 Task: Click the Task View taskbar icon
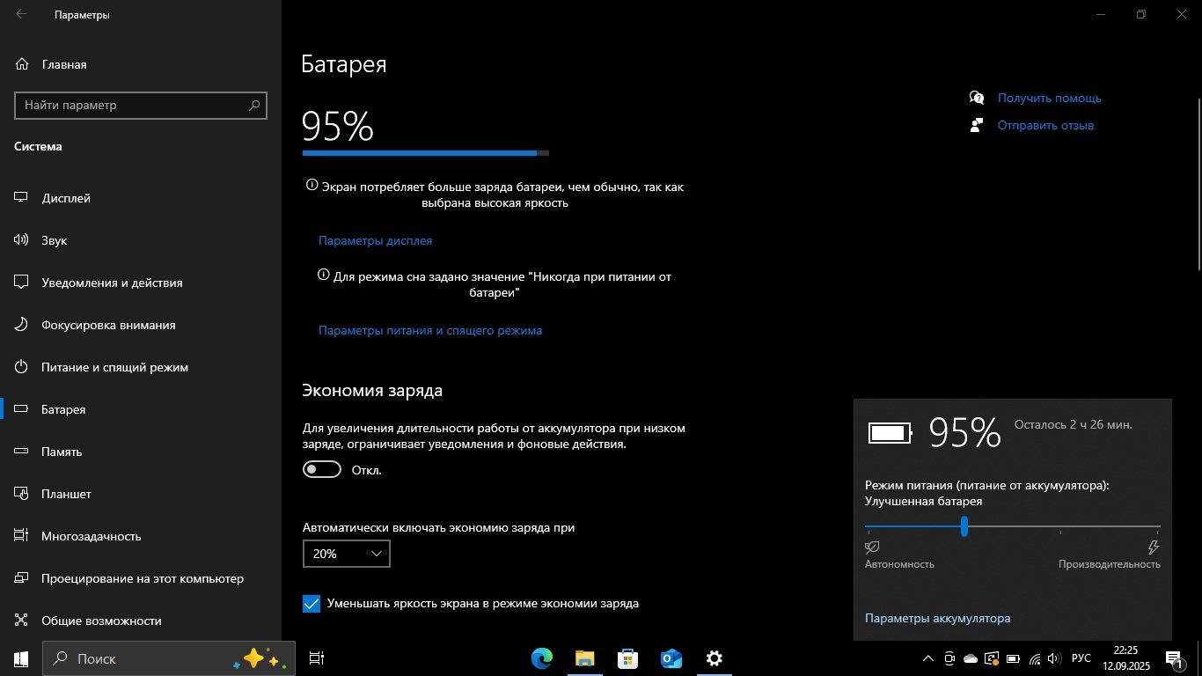[317, 658]
